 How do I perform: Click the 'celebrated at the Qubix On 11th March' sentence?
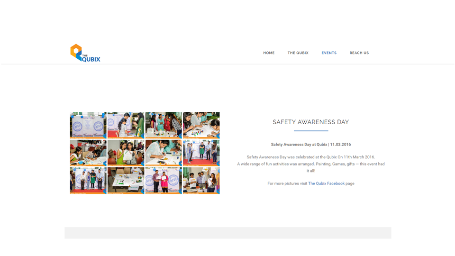[311, 157]
